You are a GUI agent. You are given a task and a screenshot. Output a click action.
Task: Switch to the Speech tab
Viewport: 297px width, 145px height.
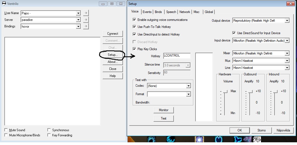pyautogui.click(x=171, y=12)
